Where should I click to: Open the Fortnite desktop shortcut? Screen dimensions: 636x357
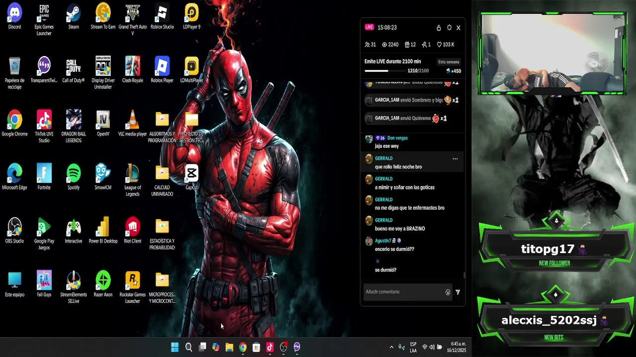pos(44,178)
